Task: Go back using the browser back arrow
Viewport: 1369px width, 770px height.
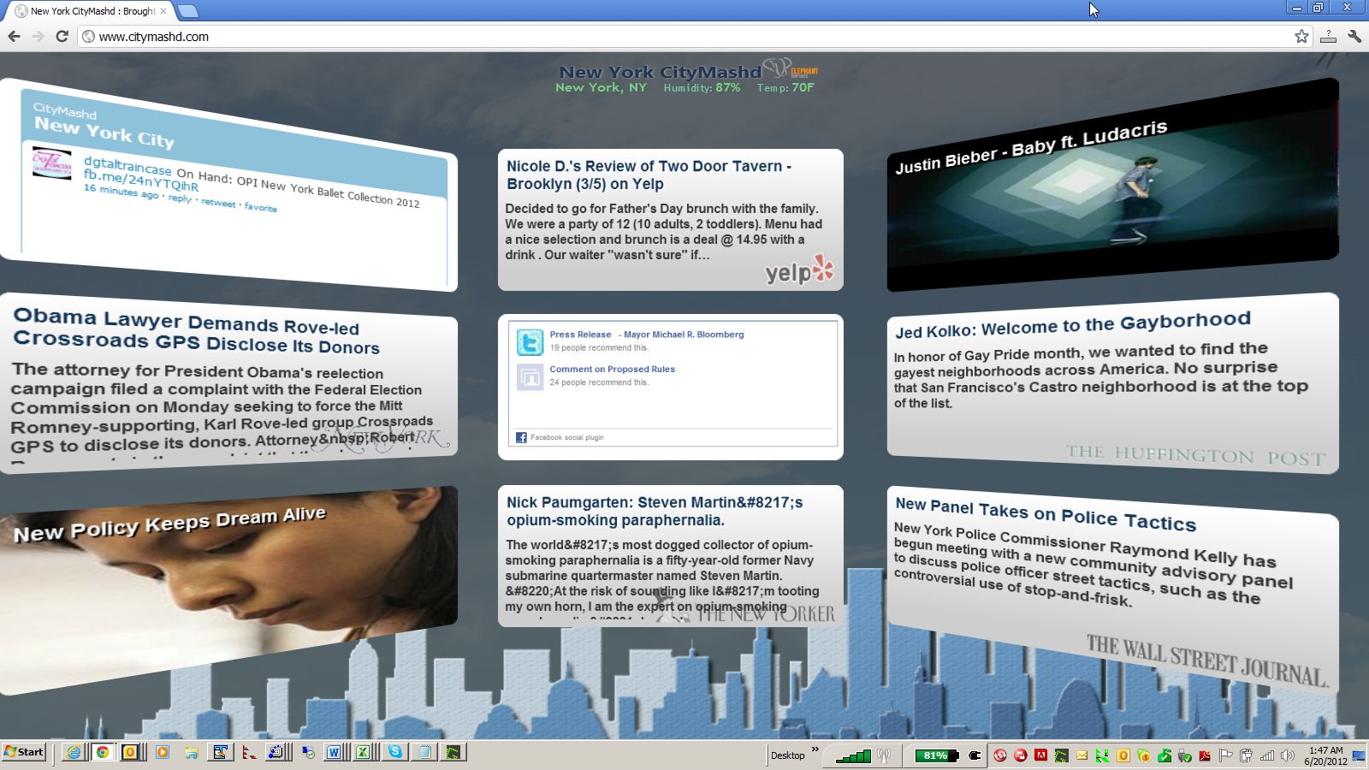Action: [x=14, y=36]
